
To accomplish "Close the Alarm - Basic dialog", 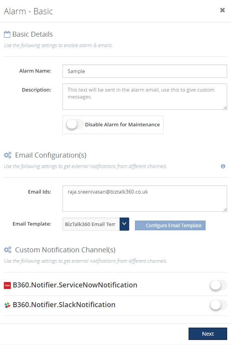I will pyautogui.click(x=223, y=10).
